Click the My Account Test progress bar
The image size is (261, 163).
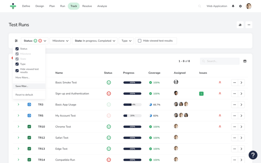point(132,116)
